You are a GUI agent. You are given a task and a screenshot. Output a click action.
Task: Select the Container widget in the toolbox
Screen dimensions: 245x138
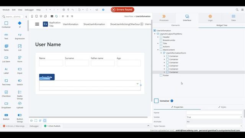[6, 25]
